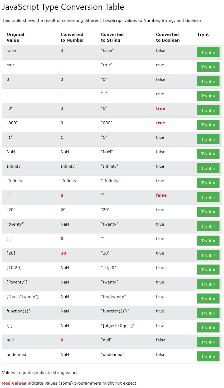Click Try it for ["ten","twenty"] row
Screen dimensions: 224x388
click(x=208, y=299)
